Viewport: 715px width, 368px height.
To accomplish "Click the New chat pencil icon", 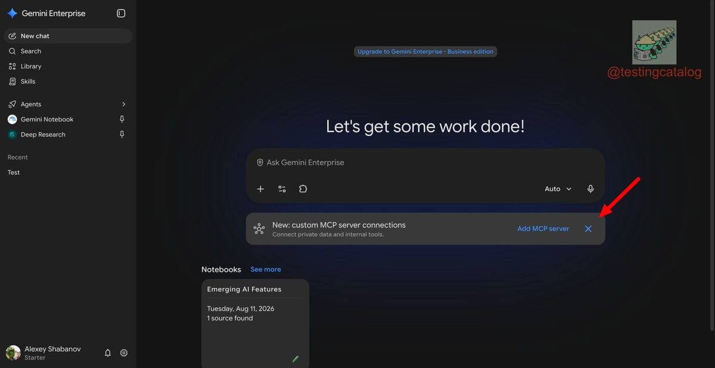I will 12,36.
